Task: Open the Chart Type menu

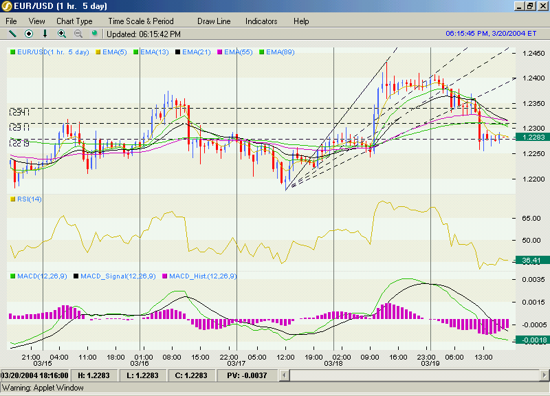Action: click(x=74, y=21)
